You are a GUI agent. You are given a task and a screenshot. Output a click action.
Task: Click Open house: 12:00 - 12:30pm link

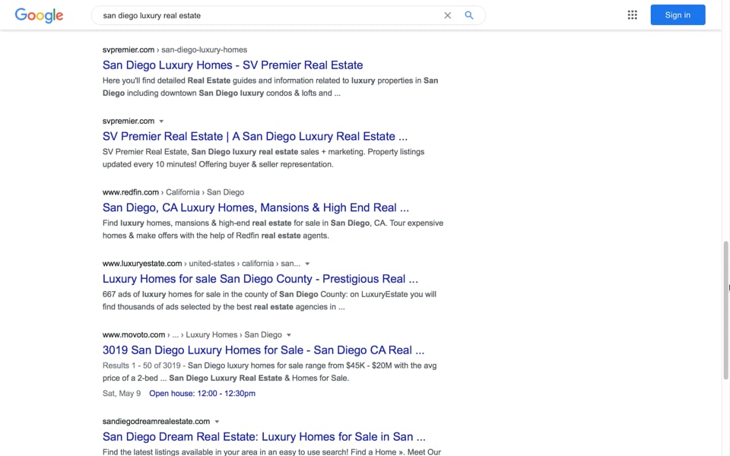pos(202,393)
